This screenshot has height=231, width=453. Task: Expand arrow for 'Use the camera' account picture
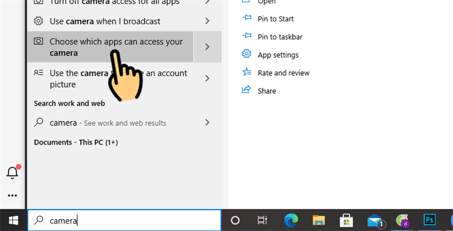click(x=207, y=79)
